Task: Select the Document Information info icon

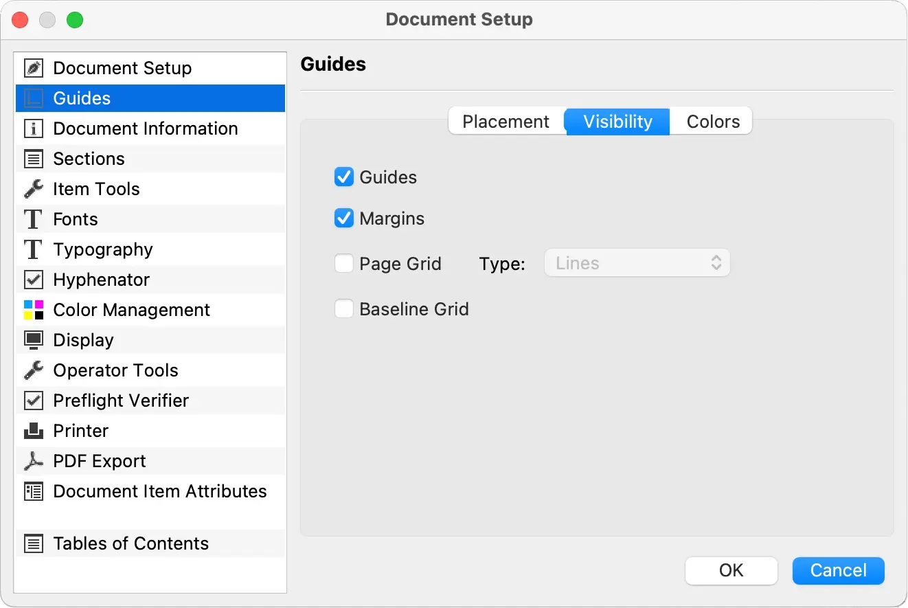Action: coord(34,128)
